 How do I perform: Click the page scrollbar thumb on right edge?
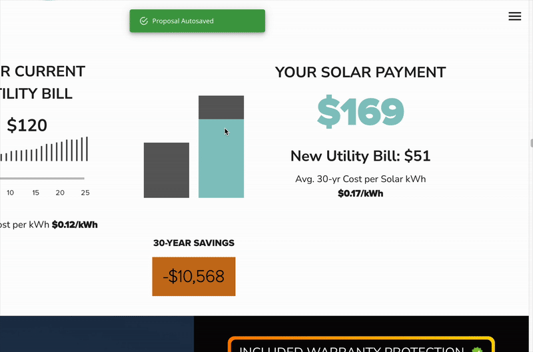pyautogui.click(x=531, y=143)
